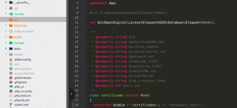Viewport: 237px width, 108px height.
Task: Click the .env.production gear icon
Action: (x=11, y=73)
